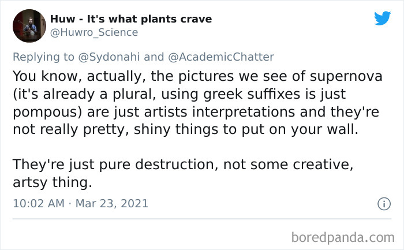The height and width of the screenshot is (250, 404).
Task: Click "shiny things to put on your wall"
Action: 246,129
